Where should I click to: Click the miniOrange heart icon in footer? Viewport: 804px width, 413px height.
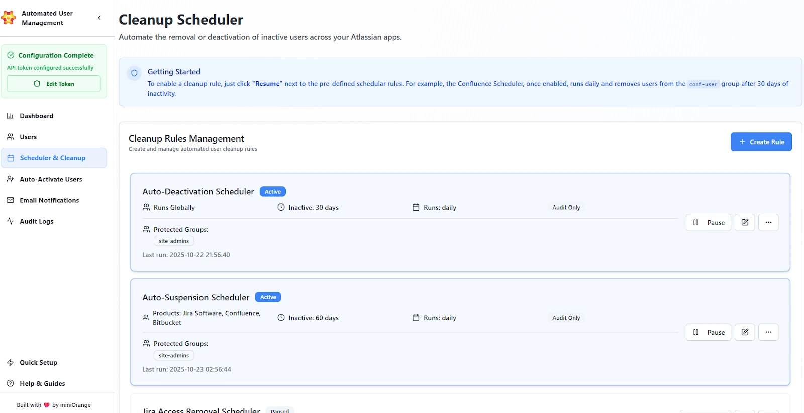pos(47,405)
